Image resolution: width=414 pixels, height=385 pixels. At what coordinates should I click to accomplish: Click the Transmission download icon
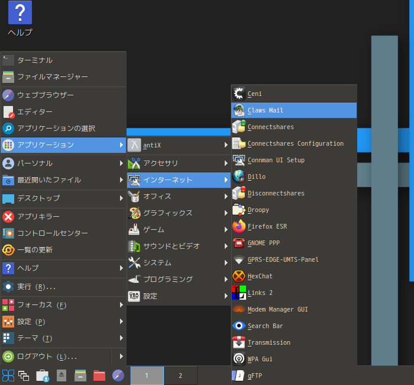(x=239, y=342)
